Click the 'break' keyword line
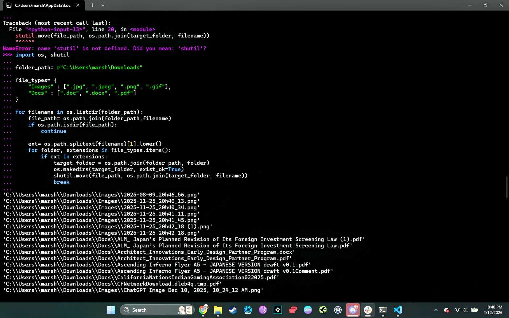 coord(61,182)
